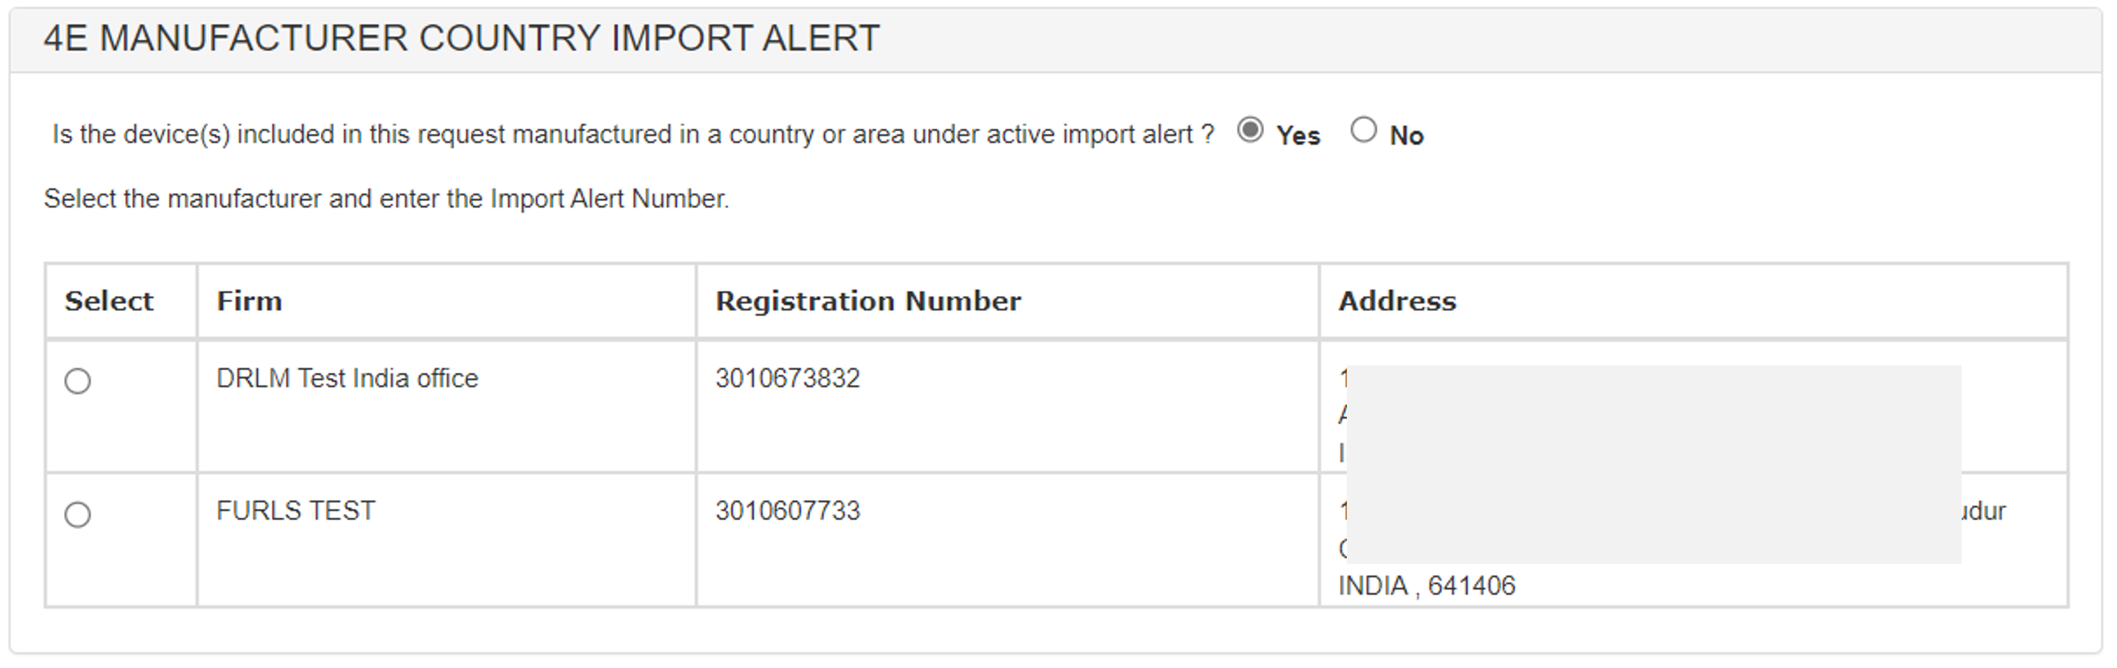Select the Yes radio button

[1250, 130]
